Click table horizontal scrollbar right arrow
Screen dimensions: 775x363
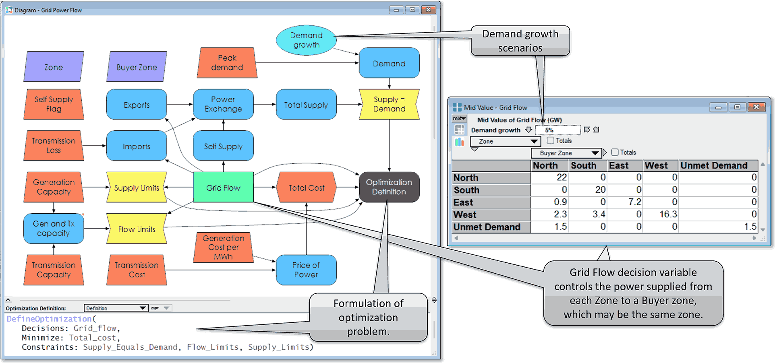754,238
